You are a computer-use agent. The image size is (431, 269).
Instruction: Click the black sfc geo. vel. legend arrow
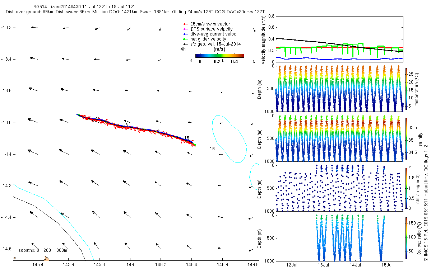pyautogui.click(x=186, y=44)
